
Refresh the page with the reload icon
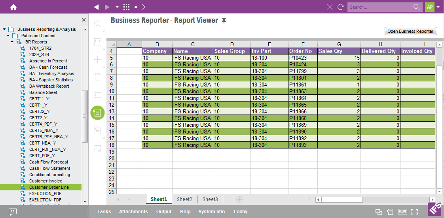[341, 7]
